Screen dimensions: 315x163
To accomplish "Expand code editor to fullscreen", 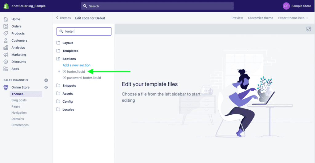I will [309, 29].
